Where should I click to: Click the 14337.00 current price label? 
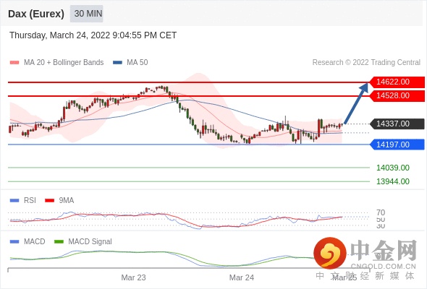(x=397, y=124)
